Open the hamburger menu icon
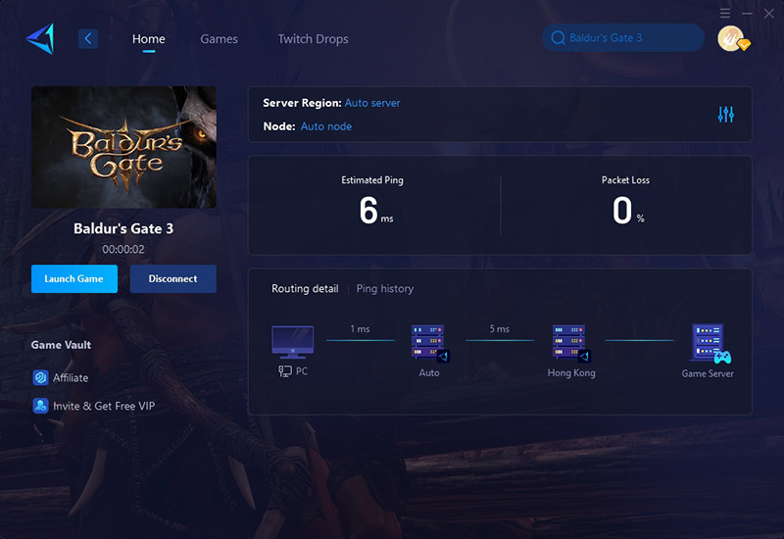The image size is (784, 539). (x=725, y=14)
